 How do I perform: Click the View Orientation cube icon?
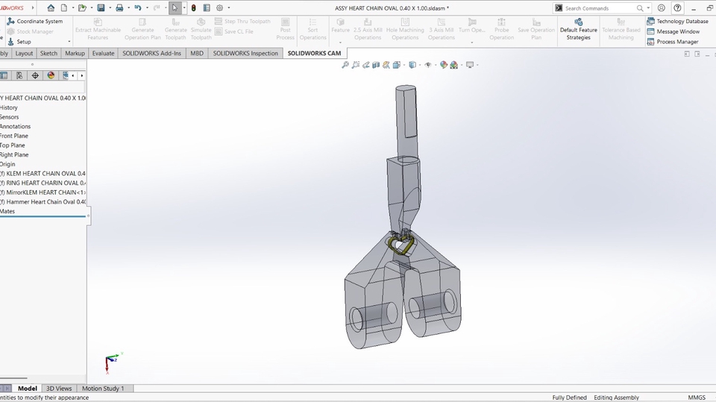pyautogui.click(x=396, y=65)
